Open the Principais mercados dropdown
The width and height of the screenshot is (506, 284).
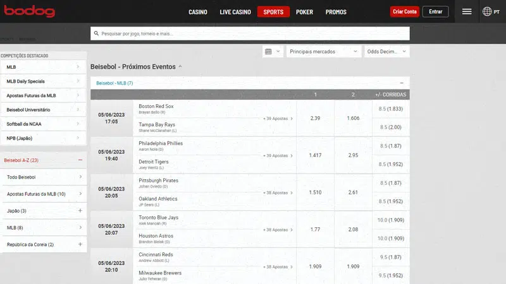(323, 52)
